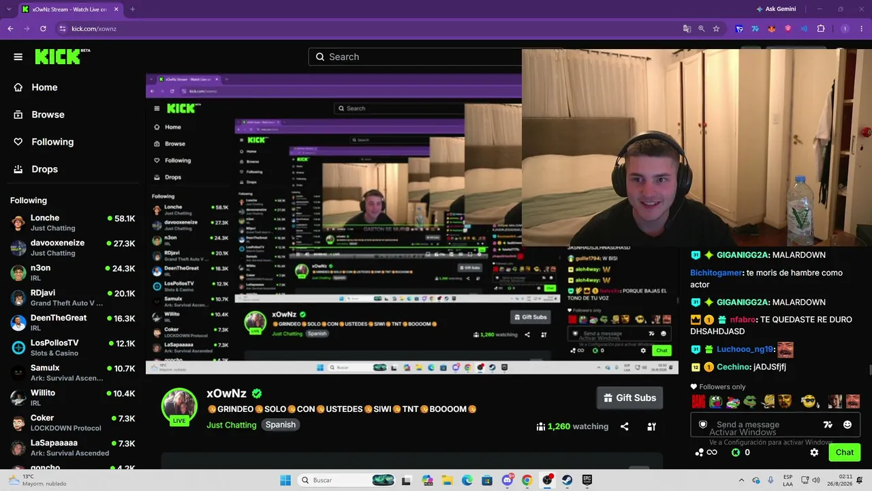The image size is (872, 491).
Task: Click the Gift Subs button
Action: point(629,398)
